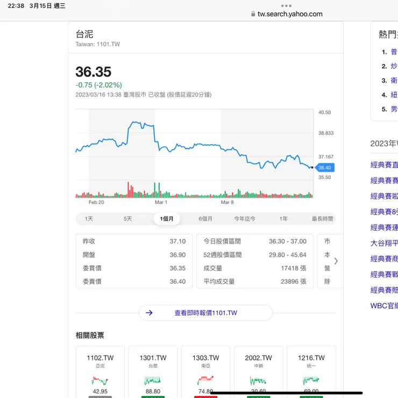
Task: Click the 相關股票 section heading
Action: click(90, 335)
